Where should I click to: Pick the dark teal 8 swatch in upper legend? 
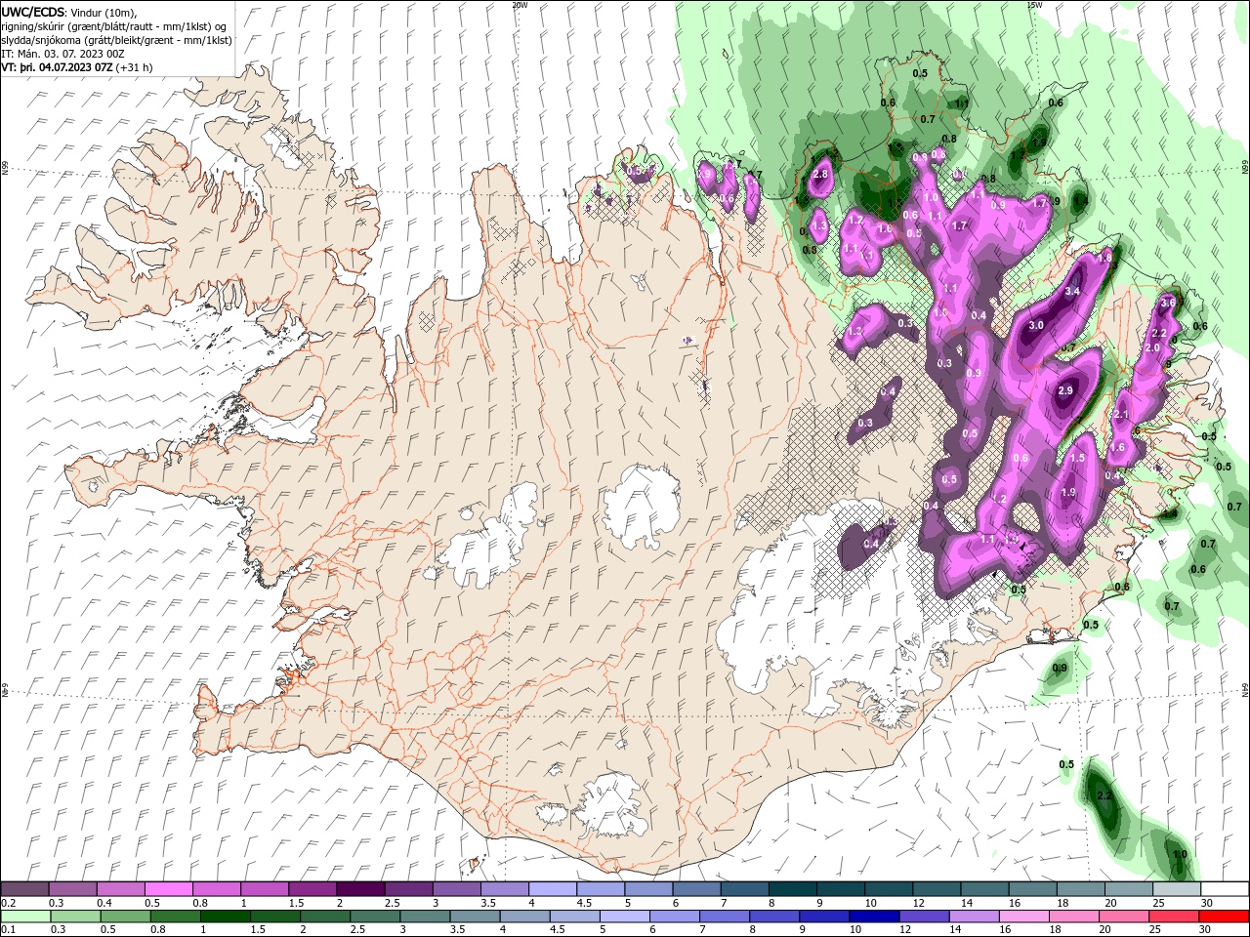pos(792,889)
